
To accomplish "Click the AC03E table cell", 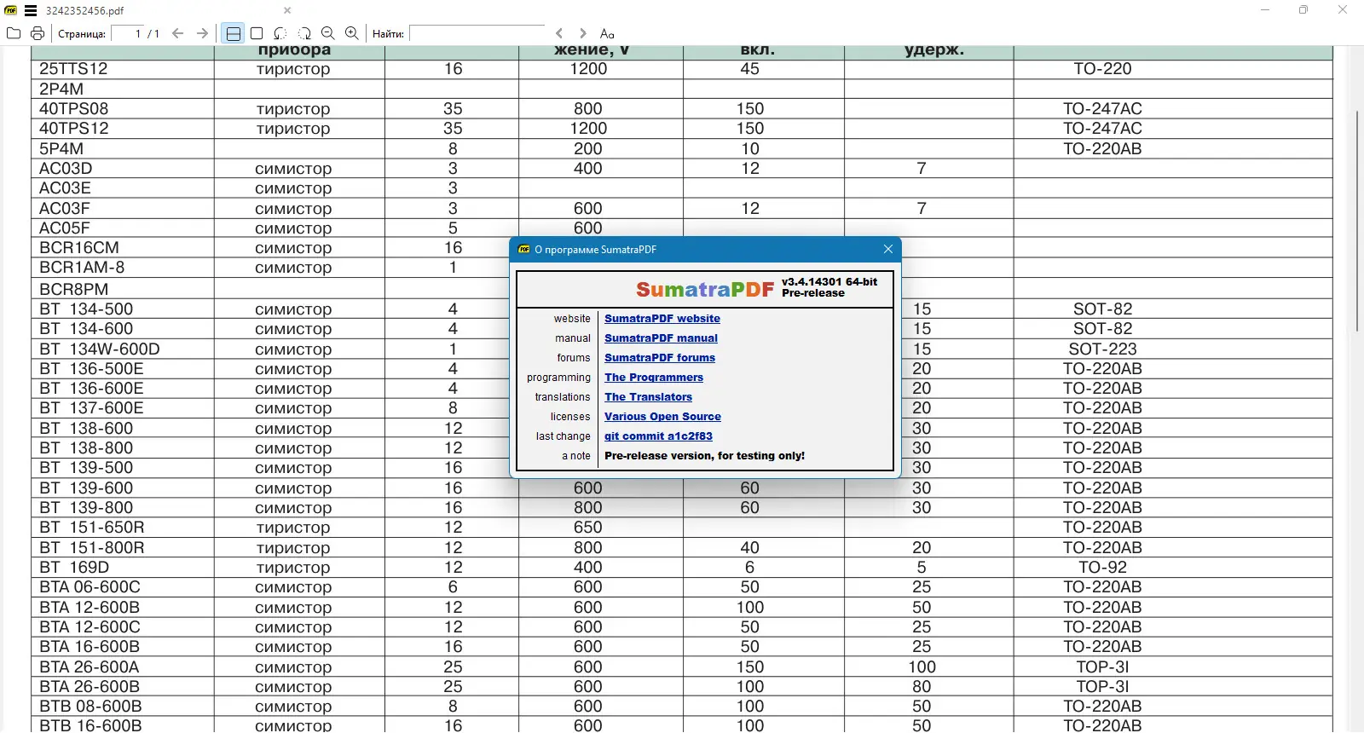I will point(123,188).
